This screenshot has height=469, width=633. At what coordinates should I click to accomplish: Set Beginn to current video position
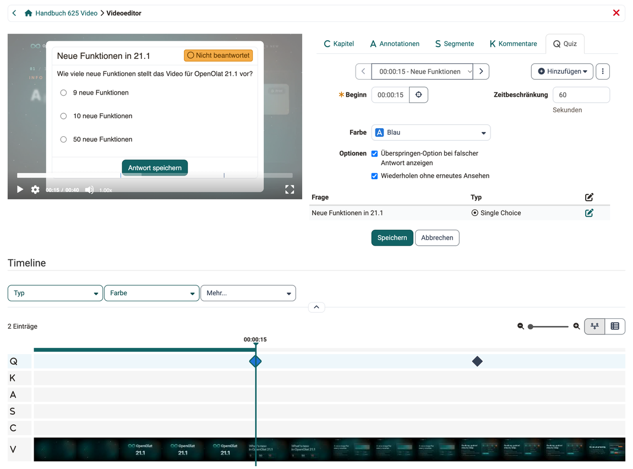click(419, 95)
